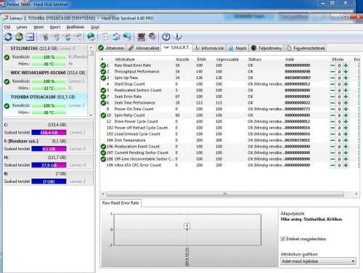This screenshot has height=273, width=363.
Task: Click the yellow warning alert toolbar icon
Action: pyautogui.click(x=20, y=37)
